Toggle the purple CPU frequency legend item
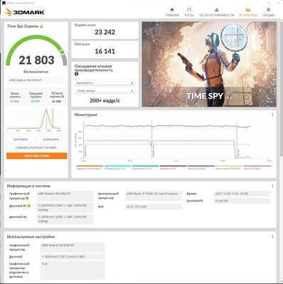283x284 pixels. [201, 167]
